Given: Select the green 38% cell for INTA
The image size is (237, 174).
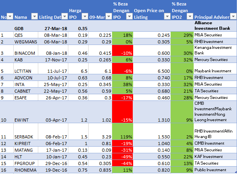Looking at the screenshot, I should point(123,84).
